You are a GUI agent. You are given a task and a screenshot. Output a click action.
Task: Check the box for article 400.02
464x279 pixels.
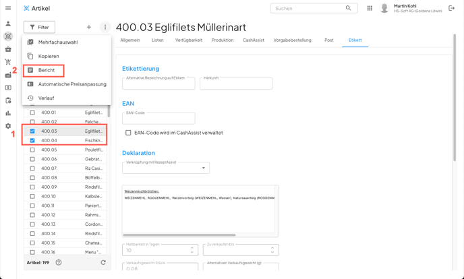pos(32,122)
